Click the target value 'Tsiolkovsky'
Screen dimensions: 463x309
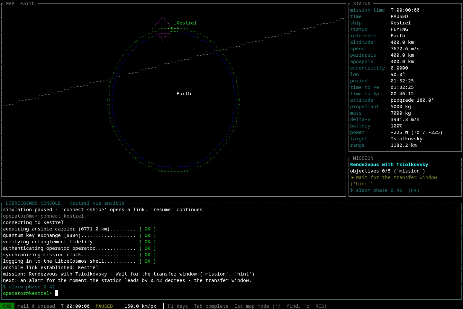point(406,139)
